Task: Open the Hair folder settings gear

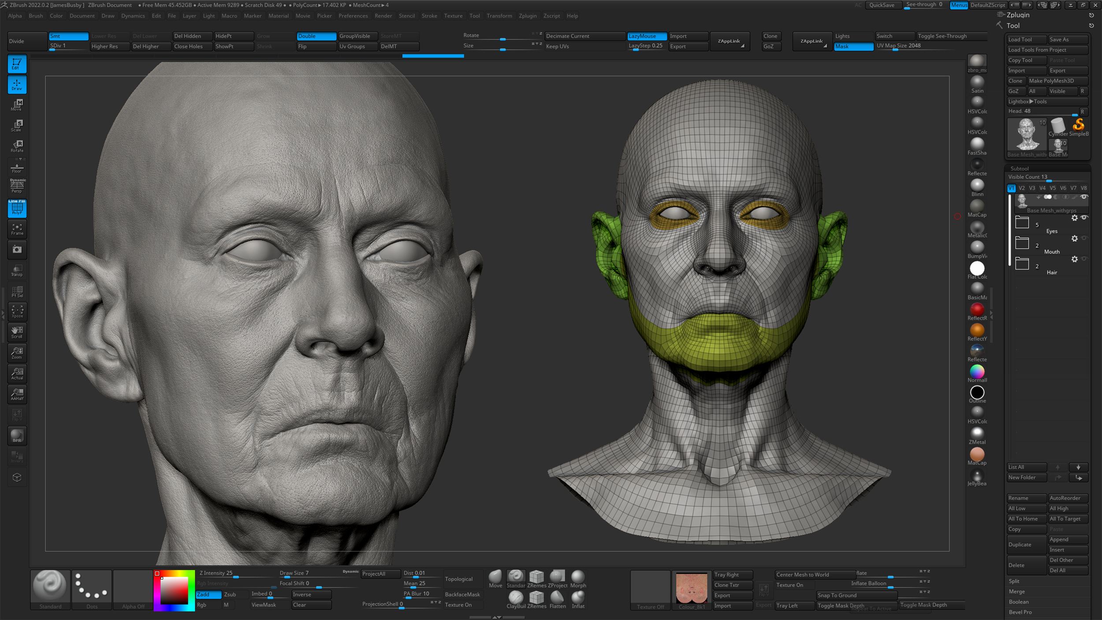Action: (1074, 259)
